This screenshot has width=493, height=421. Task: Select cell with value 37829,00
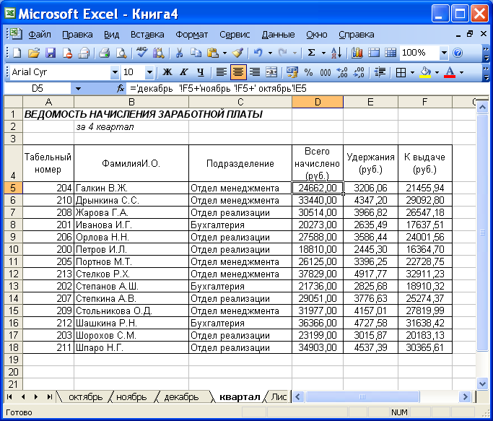point(318,274)
